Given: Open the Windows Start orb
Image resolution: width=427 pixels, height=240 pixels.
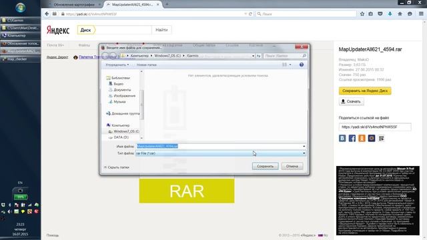Looking at the screenshot, I should tap(21, 7).
